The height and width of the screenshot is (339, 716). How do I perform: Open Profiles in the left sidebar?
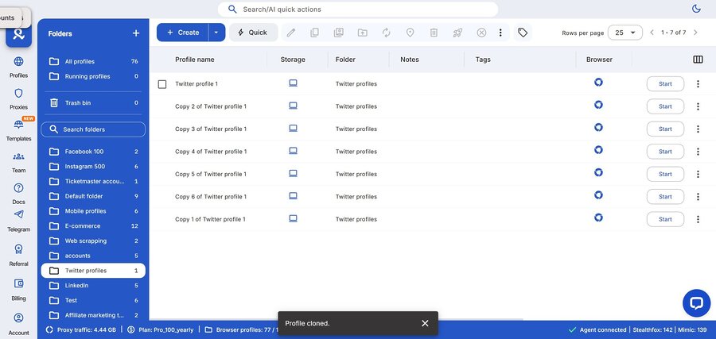tap(19, 67)
